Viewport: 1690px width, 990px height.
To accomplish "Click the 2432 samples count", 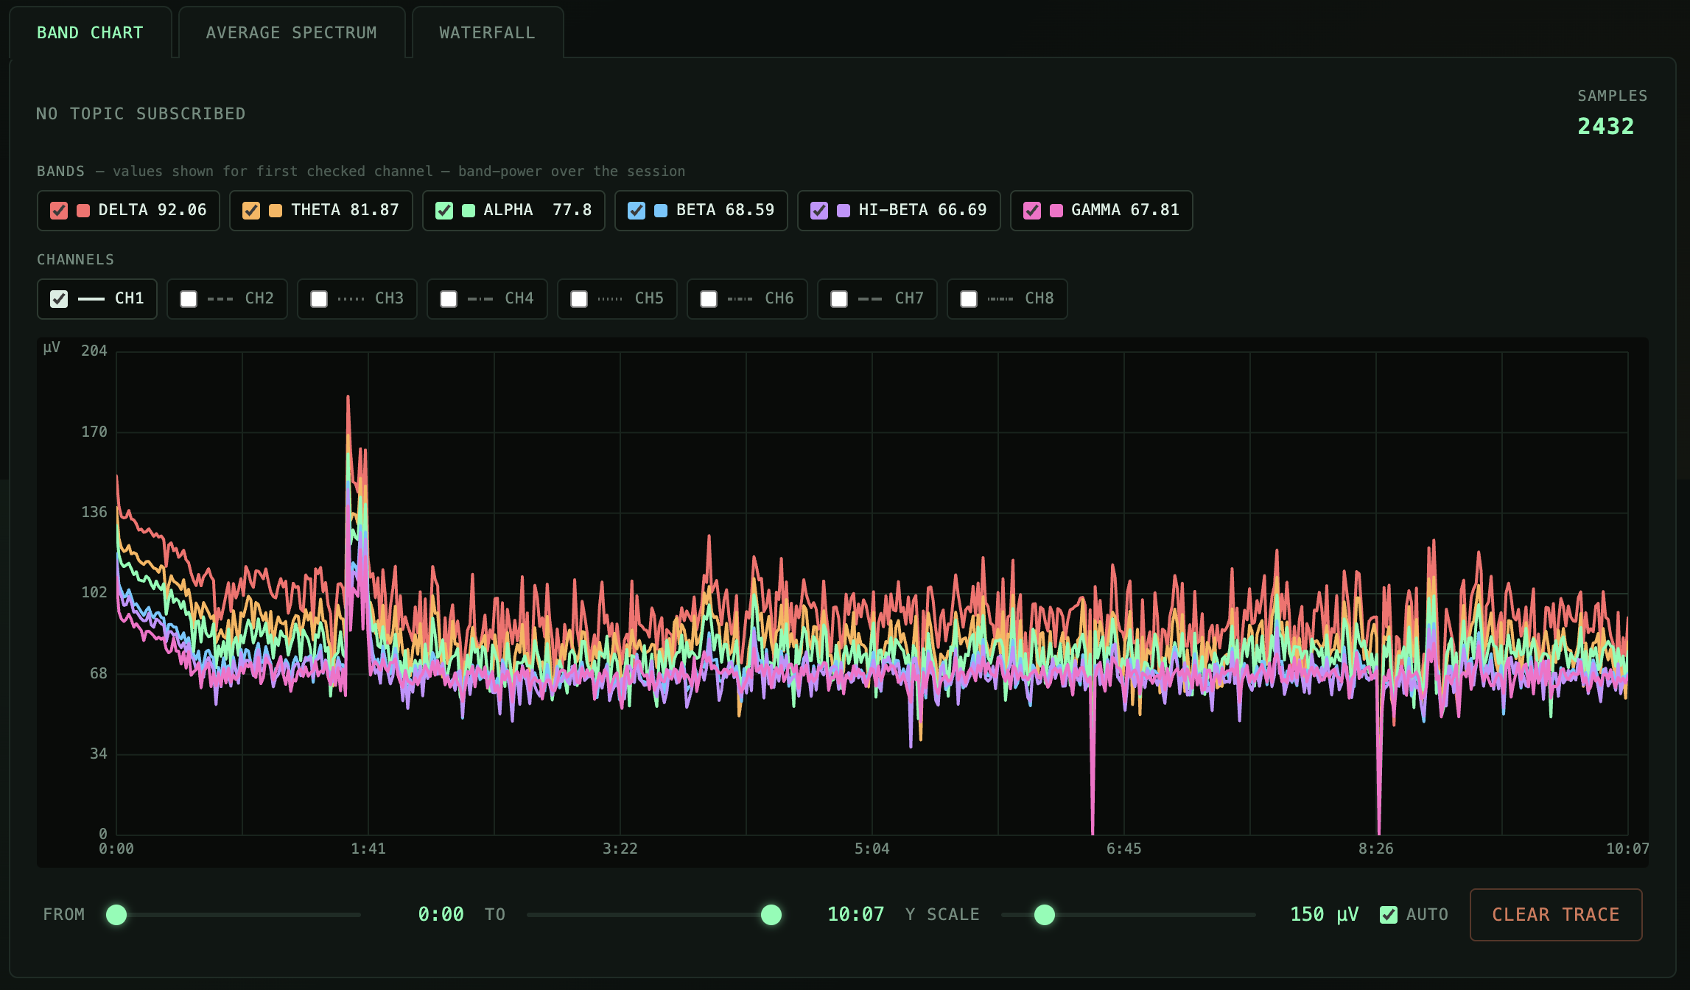I will (x=1605, y=127).
